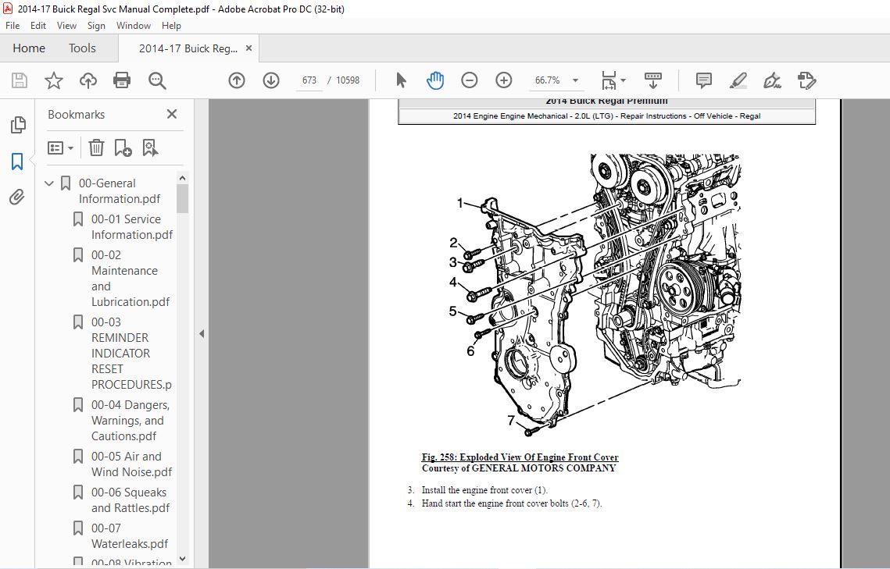Go to the next page arrow

[271, 80]
